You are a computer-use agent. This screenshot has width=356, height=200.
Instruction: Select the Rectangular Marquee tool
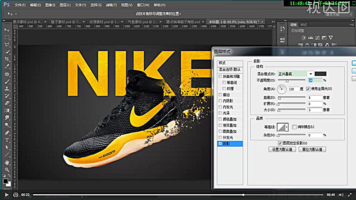7,37
